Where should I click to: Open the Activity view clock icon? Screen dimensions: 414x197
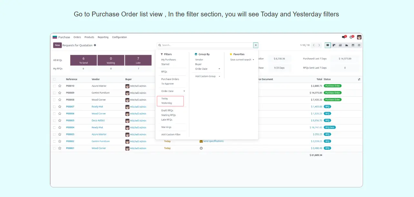pyautogui.click(x=359, y=45)
